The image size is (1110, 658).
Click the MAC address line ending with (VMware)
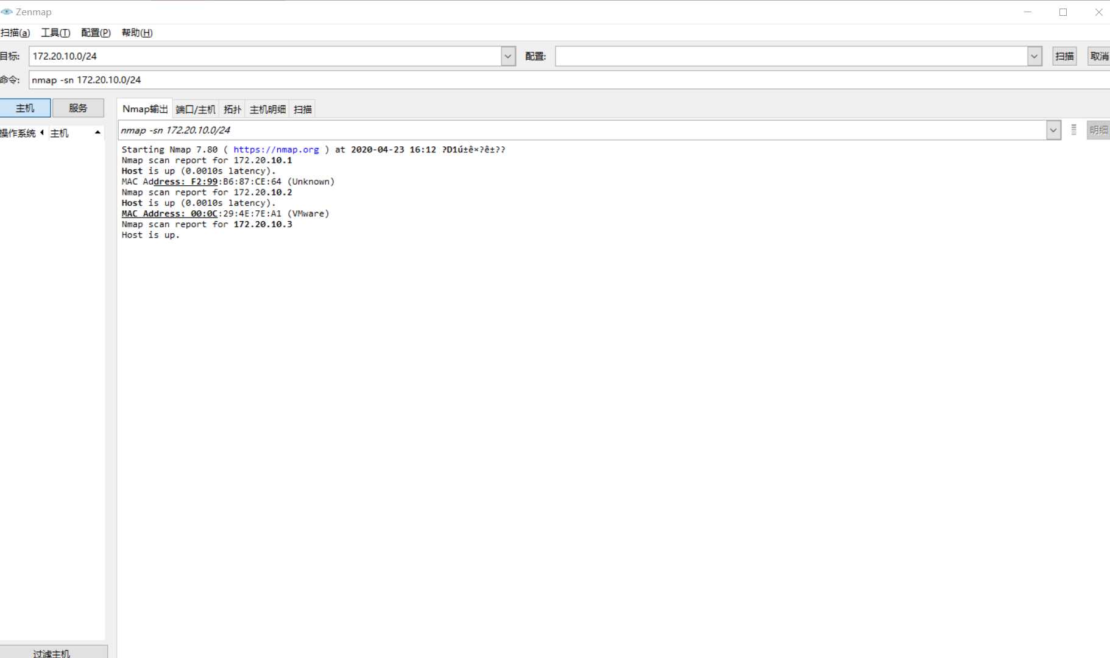coord(225,213)
